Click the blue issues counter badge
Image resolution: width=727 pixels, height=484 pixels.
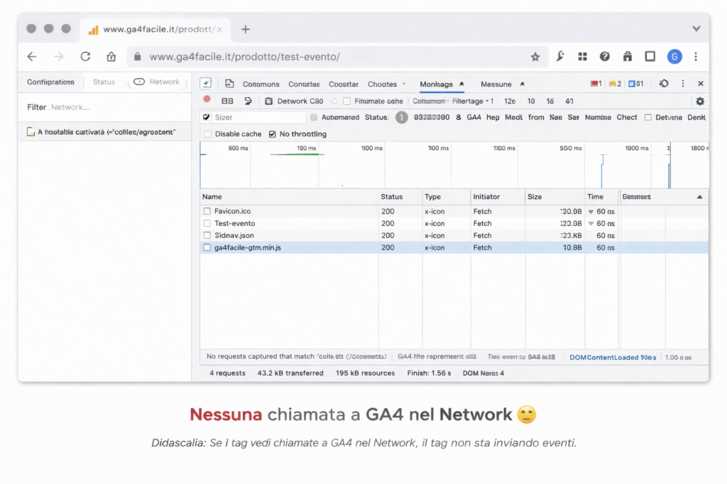[635, 84]
